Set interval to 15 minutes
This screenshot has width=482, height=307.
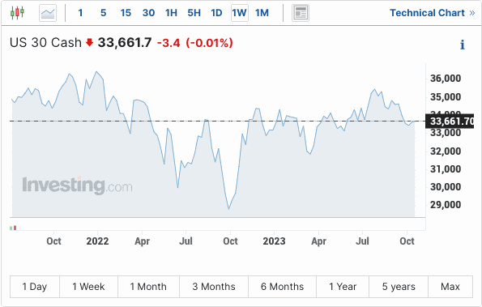click(x=126, y=13)
